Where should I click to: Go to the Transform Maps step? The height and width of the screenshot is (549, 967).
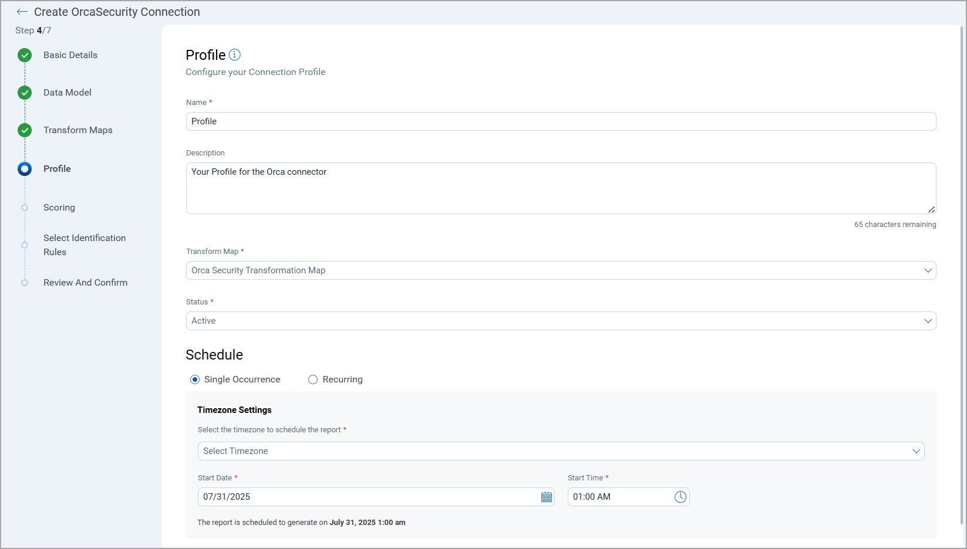[x=78, y=130]
